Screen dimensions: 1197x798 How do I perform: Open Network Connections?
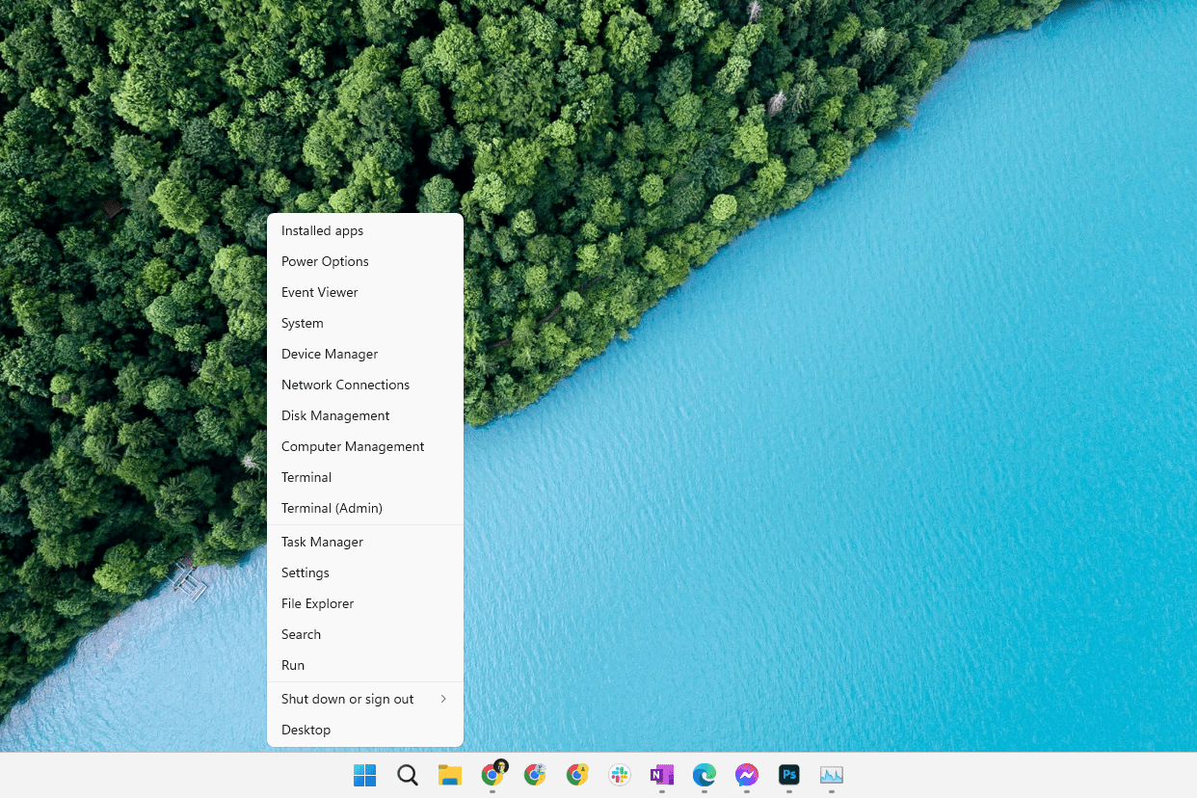pos(365,385)
